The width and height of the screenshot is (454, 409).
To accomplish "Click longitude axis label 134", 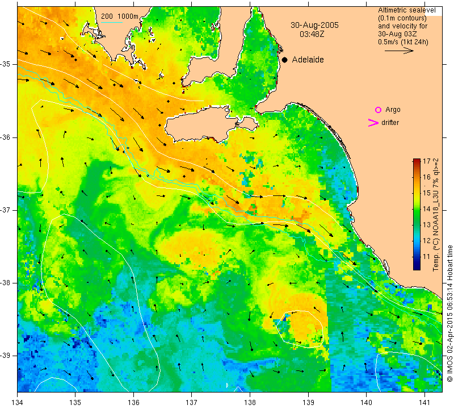I will click(x=18, y=402).
